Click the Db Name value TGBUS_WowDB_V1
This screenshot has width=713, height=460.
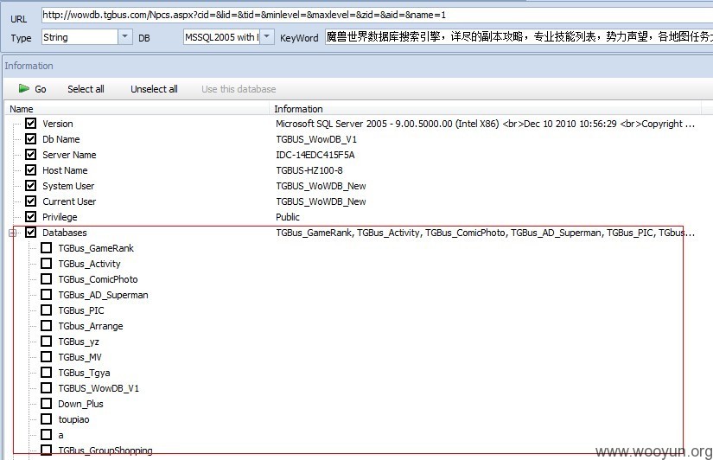tap(316, 139)
